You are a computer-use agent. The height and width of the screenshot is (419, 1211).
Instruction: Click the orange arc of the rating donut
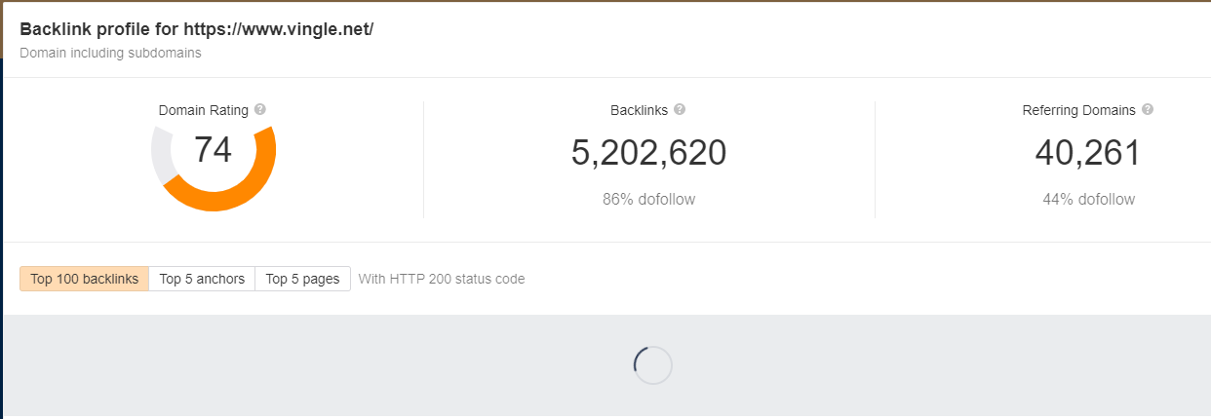234,197
